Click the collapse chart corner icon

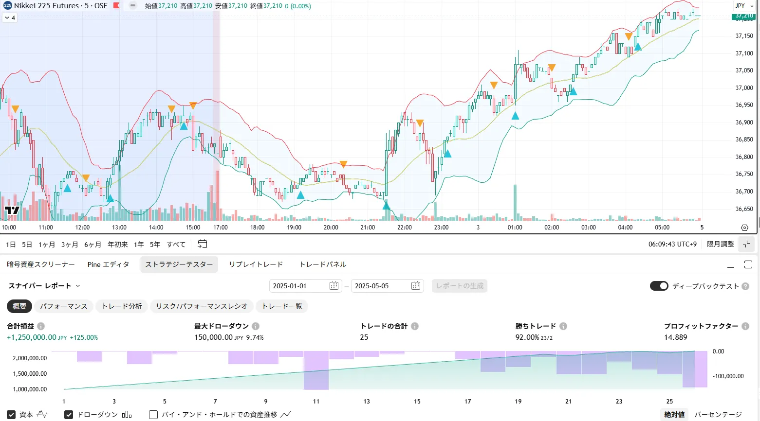pos(746,244)
